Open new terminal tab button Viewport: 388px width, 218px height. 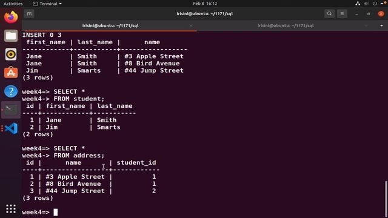pos(29,13)
